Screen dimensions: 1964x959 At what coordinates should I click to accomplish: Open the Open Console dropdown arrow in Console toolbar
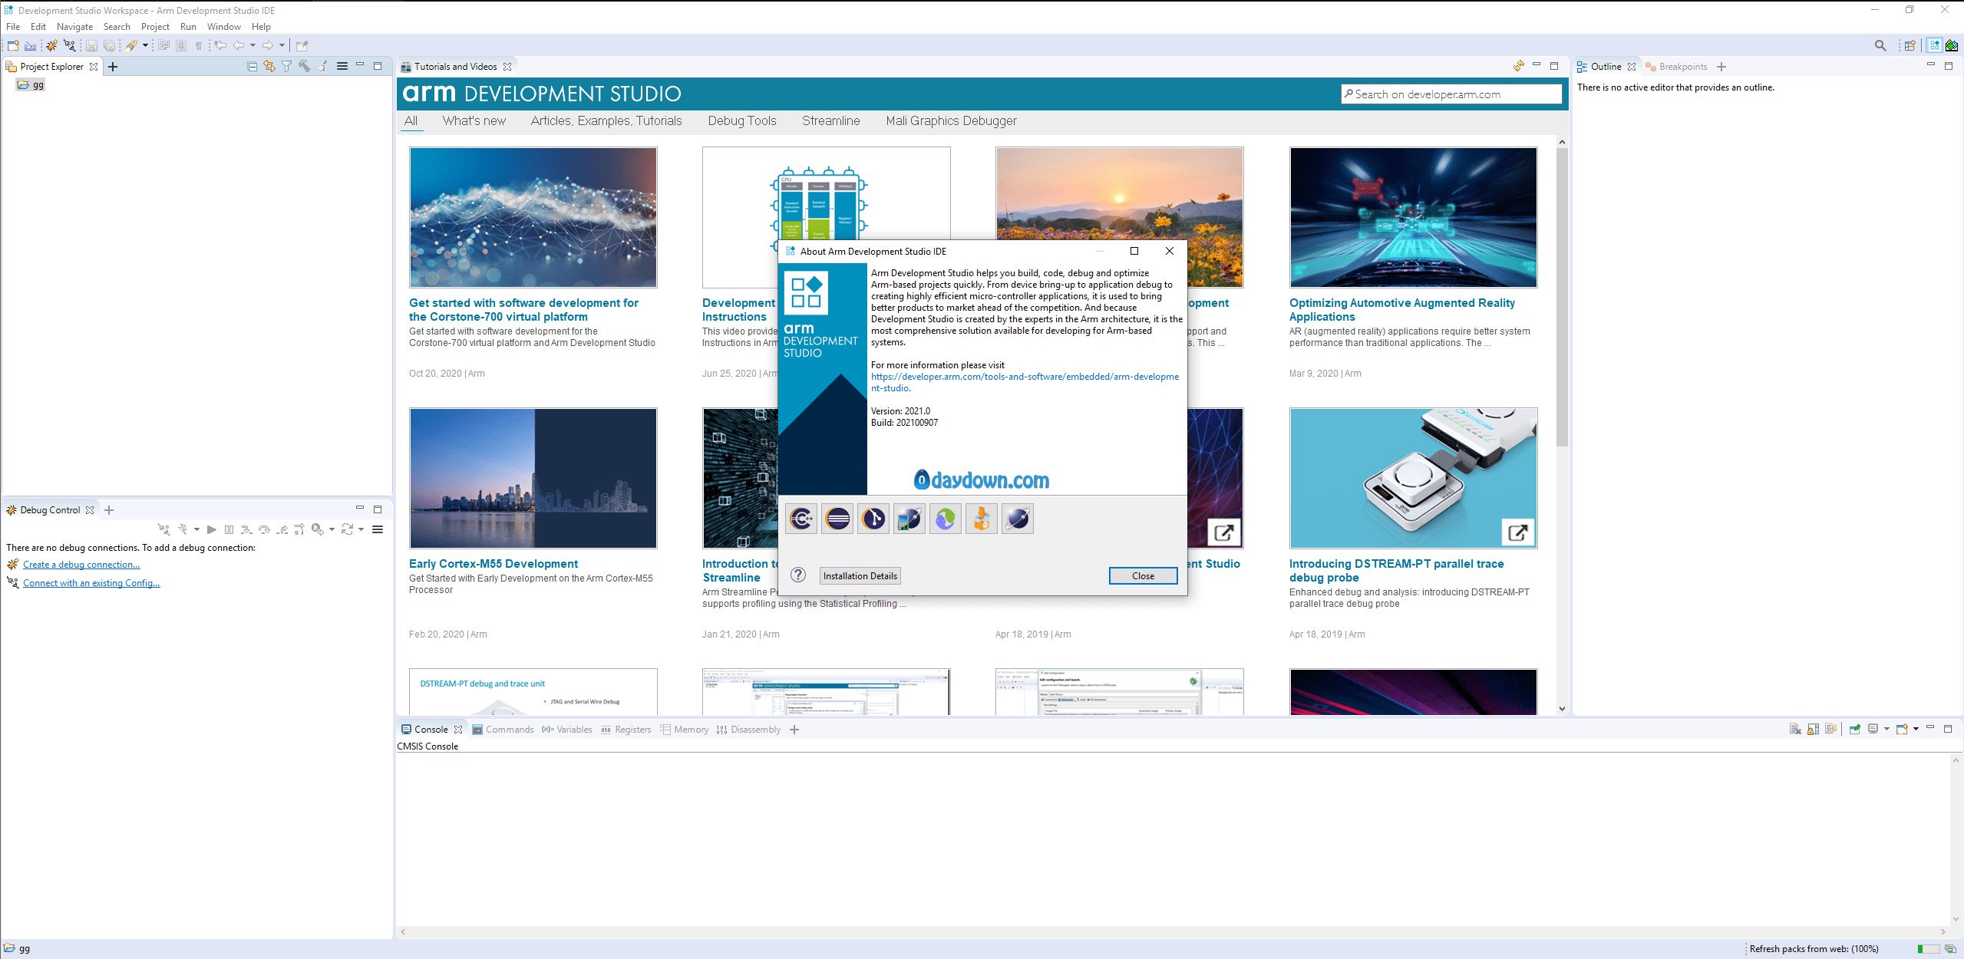1916,730
